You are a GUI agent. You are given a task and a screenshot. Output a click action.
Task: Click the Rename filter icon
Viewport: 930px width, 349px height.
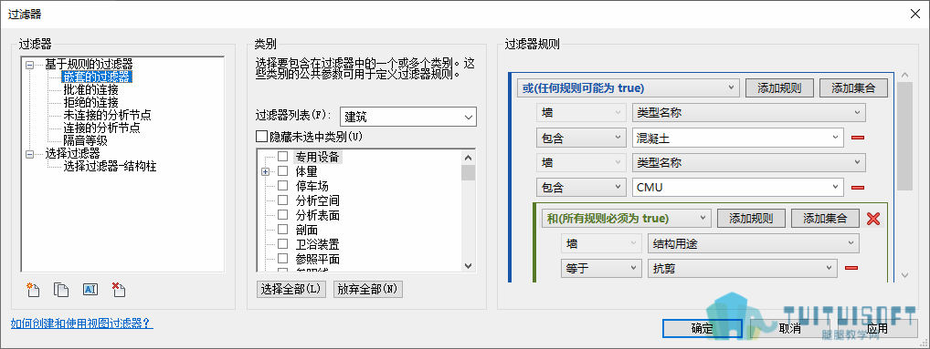point(90,289)
